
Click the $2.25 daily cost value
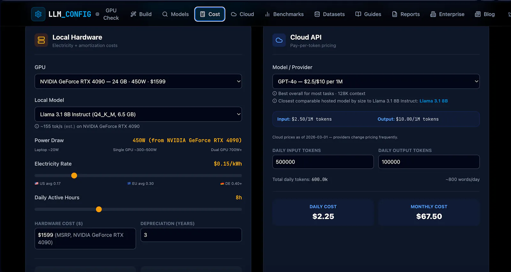point(323,216)
